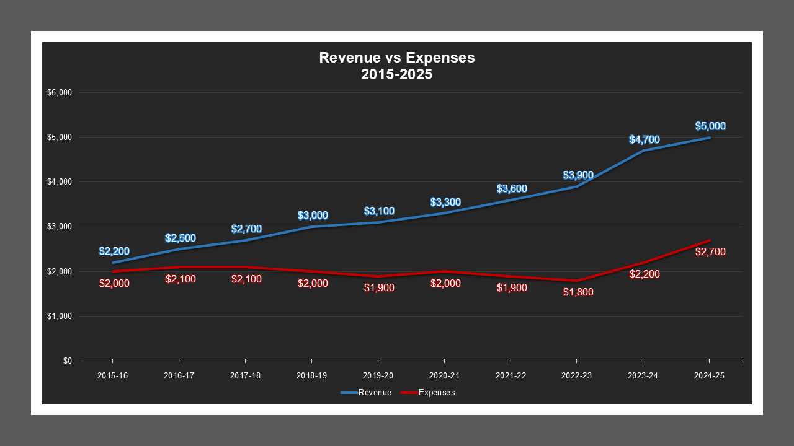Select the 2019-20 category axis label
The width and height of the screenshot is (794, 446).
tap(378, 375)
